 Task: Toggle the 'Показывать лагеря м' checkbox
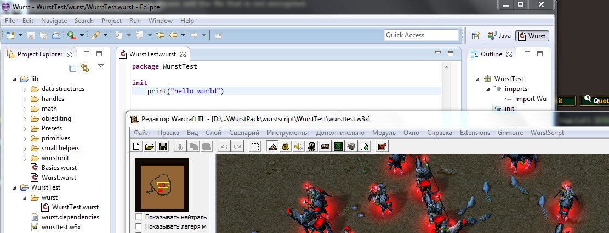(139, 226)
